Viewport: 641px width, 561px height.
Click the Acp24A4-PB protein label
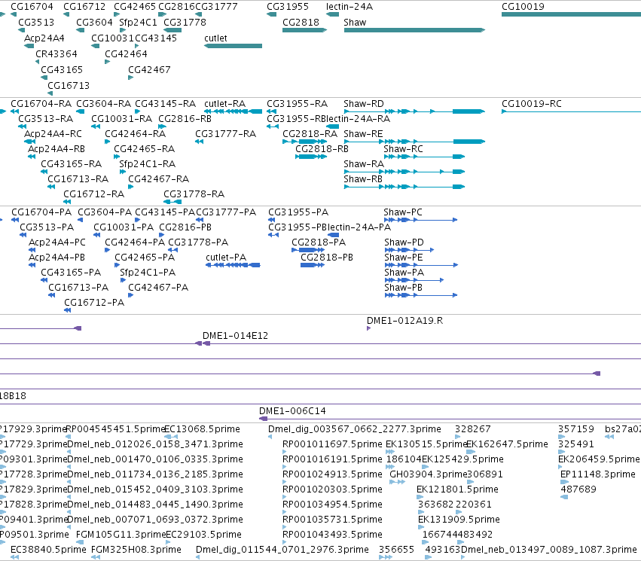pos(56,258)
